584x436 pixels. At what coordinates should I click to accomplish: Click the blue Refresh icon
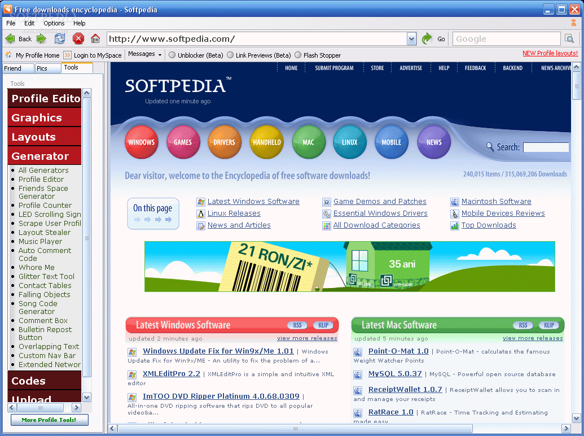point(60,38)
